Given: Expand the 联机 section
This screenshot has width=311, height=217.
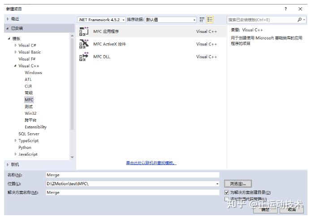Looking at the screenshot, I should 8,165.
